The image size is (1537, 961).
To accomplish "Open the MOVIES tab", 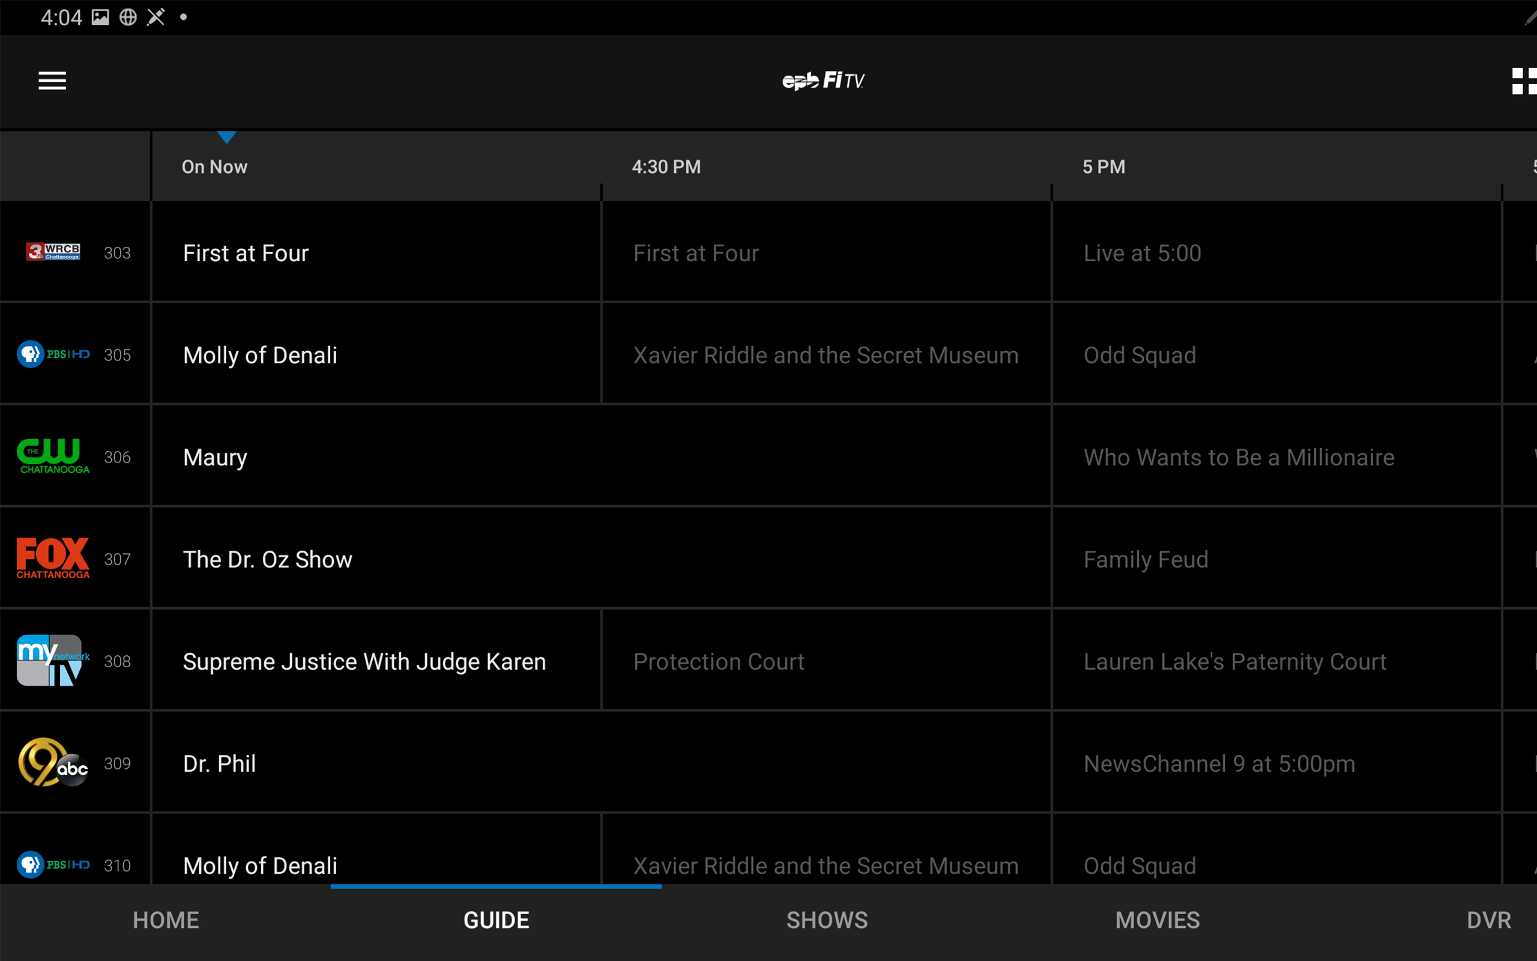I will 1156,920.
